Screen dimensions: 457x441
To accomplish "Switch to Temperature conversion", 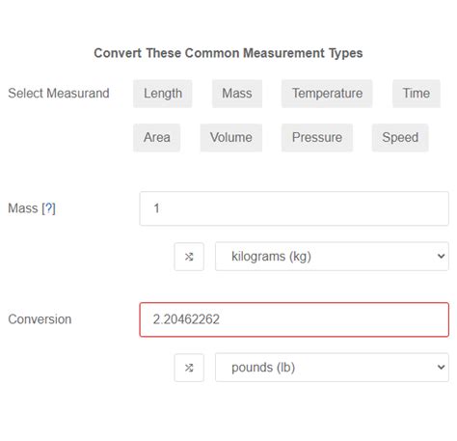I will pos(327,94).
